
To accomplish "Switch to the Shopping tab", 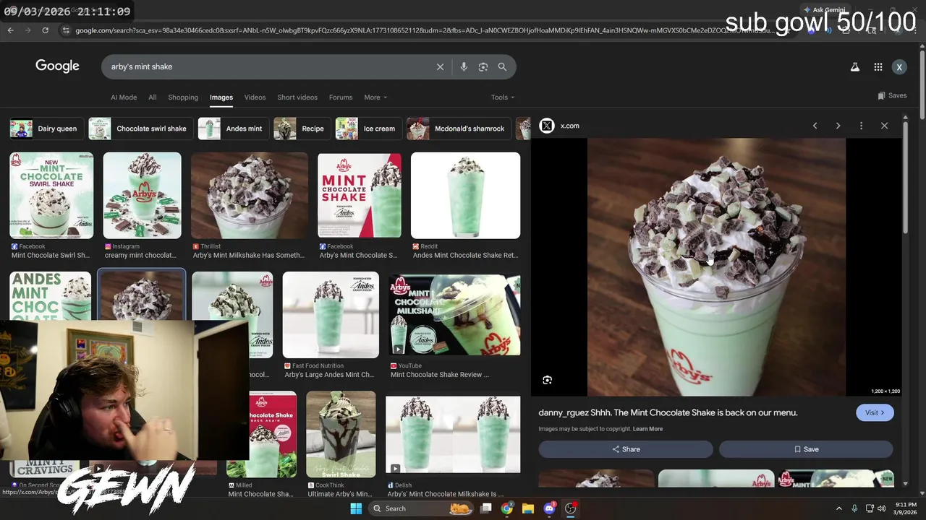I will (x=183, y=97).
